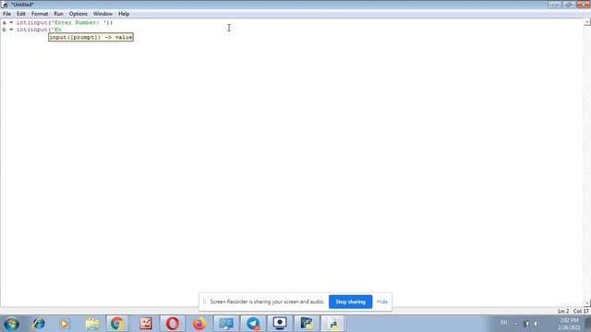
Task: Open the Help menu
Action: click(x=124, y=14)
